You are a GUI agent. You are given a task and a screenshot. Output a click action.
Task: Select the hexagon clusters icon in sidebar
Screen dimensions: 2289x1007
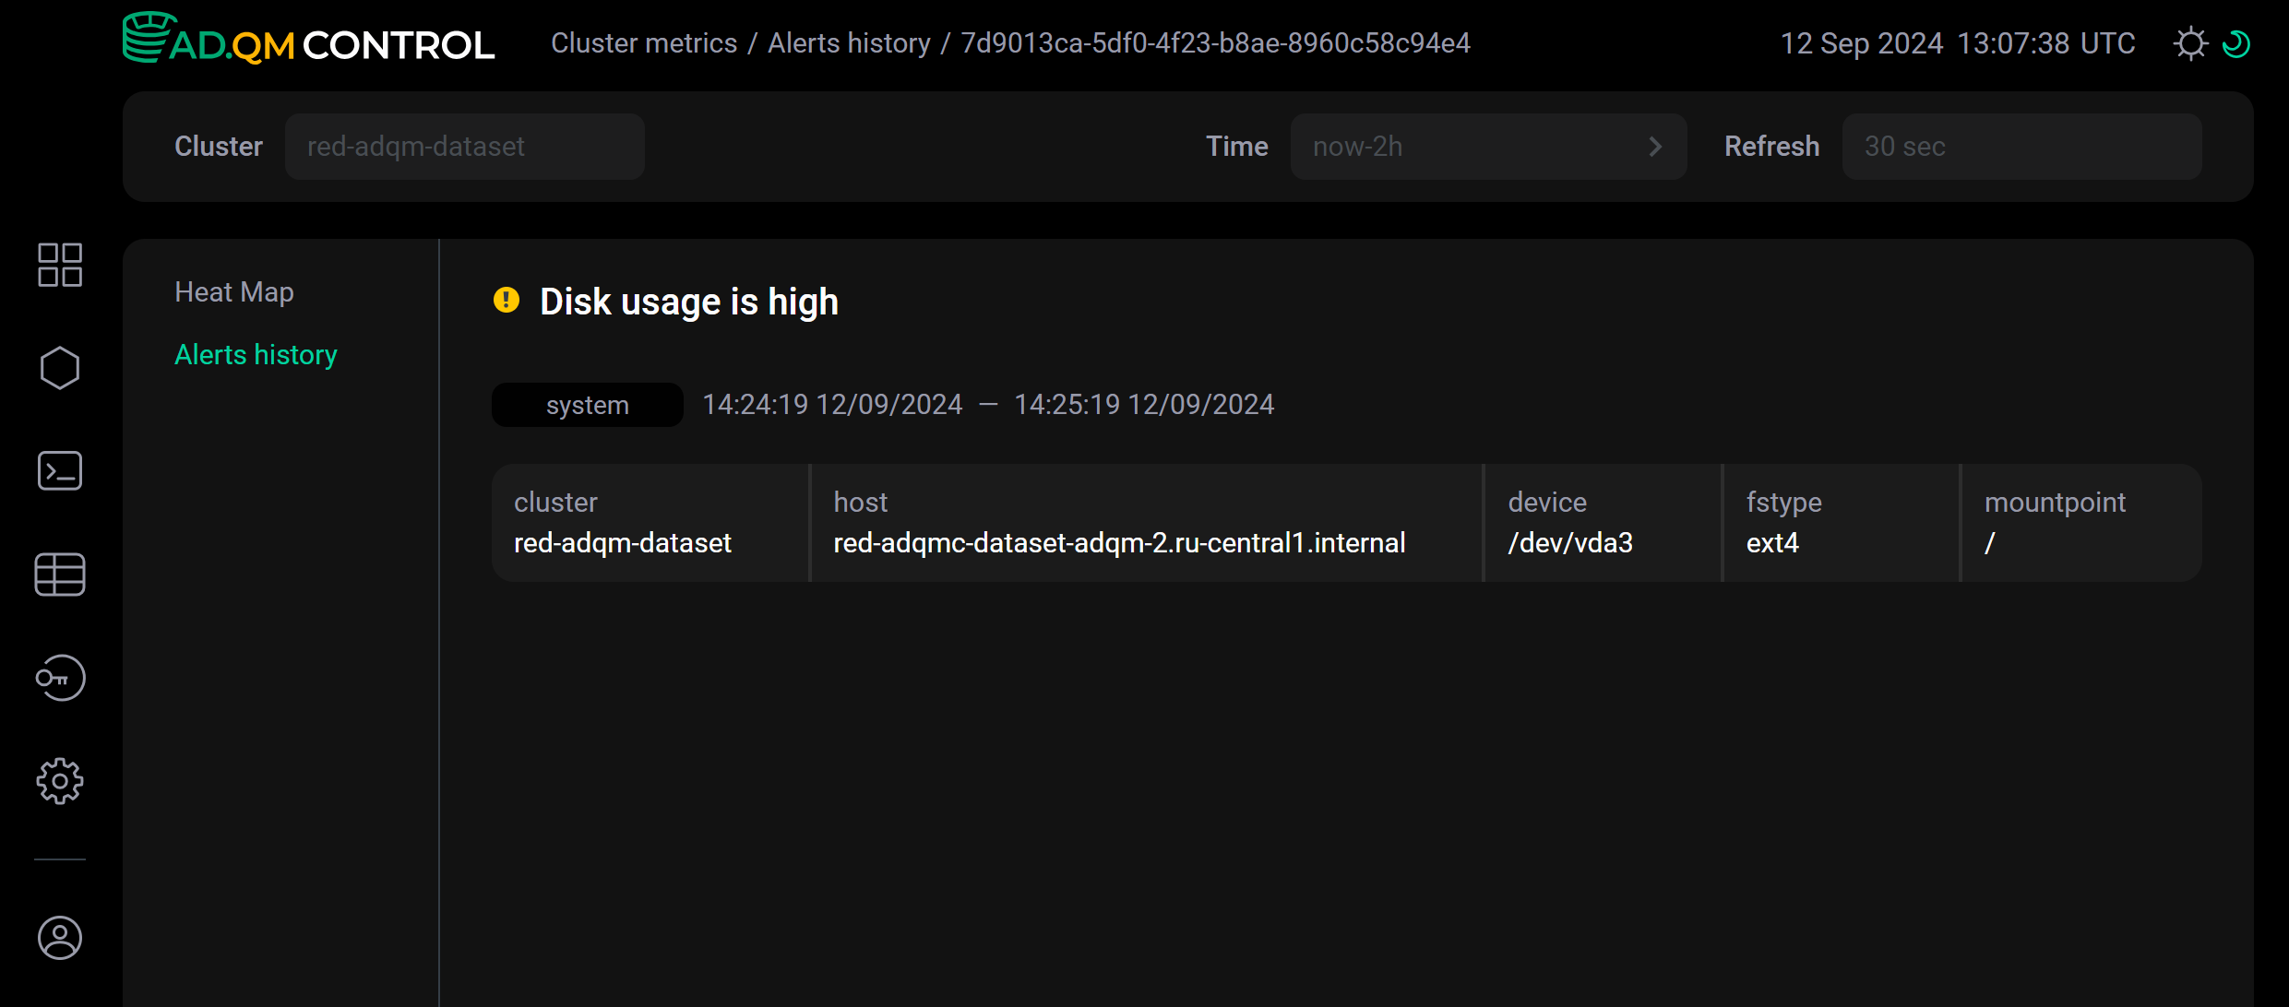point(60,367)
